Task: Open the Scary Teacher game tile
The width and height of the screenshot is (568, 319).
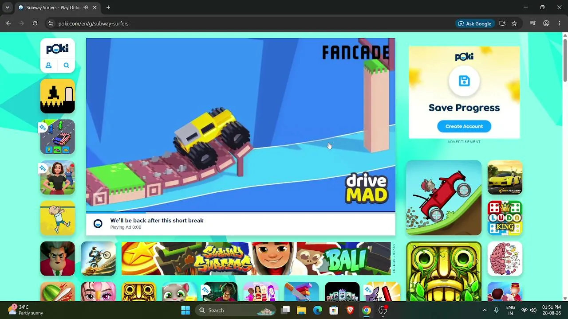Action: point(58,259)
